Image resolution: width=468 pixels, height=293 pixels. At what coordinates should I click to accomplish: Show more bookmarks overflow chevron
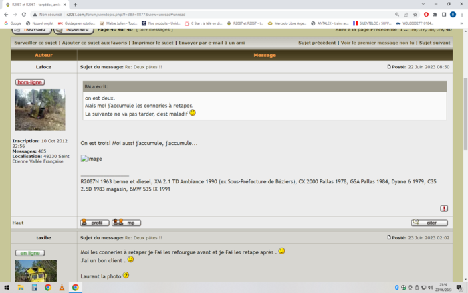pyautogui.click(x=462, y=23)
